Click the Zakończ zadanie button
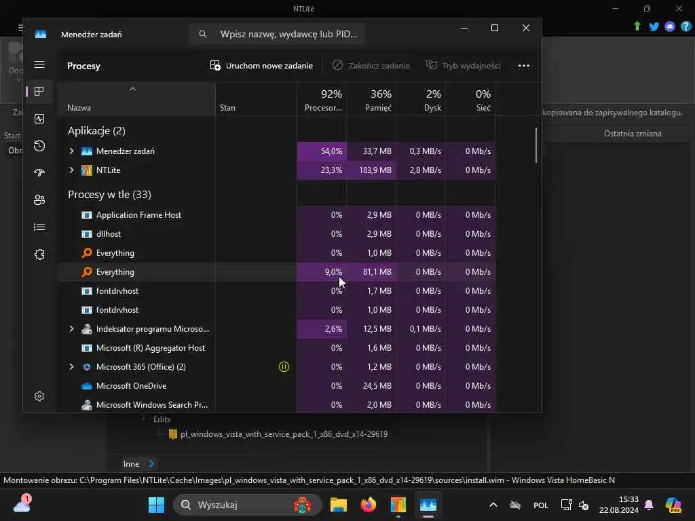Screen dimensions: 695x521 coord(371,66)
